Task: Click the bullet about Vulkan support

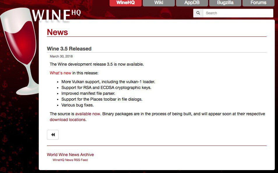Action: coord(108,82)
